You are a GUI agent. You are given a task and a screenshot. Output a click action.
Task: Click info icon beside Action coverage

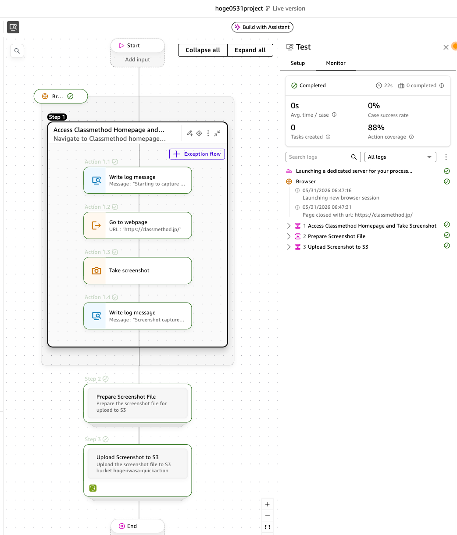coord(411,137)
